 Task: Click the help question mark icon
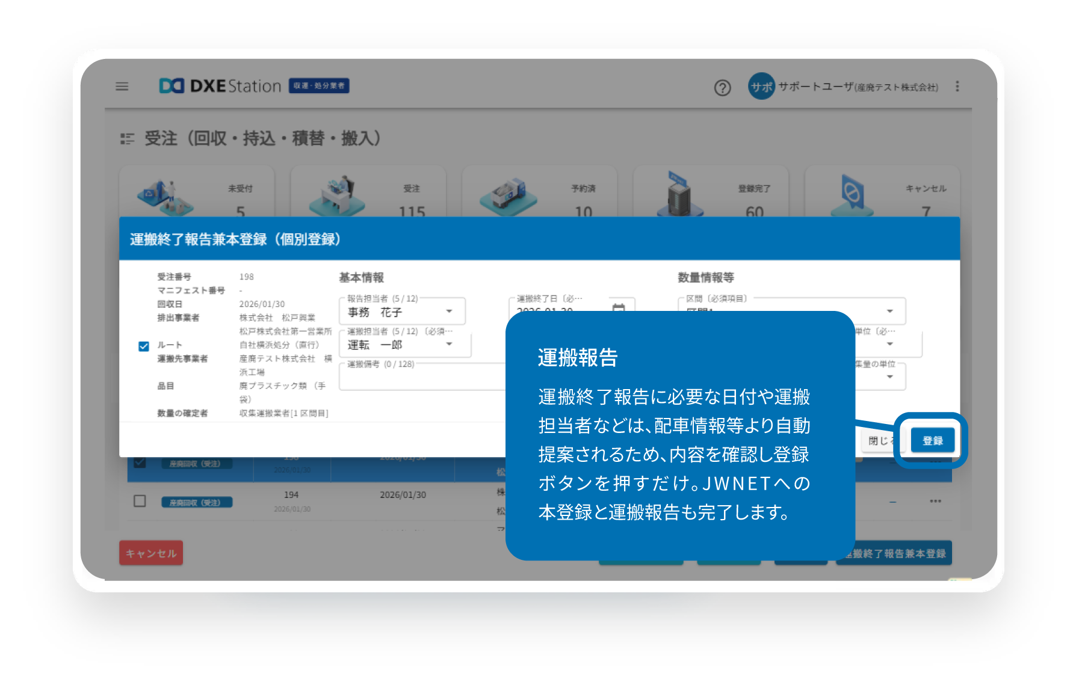[722, 88]
